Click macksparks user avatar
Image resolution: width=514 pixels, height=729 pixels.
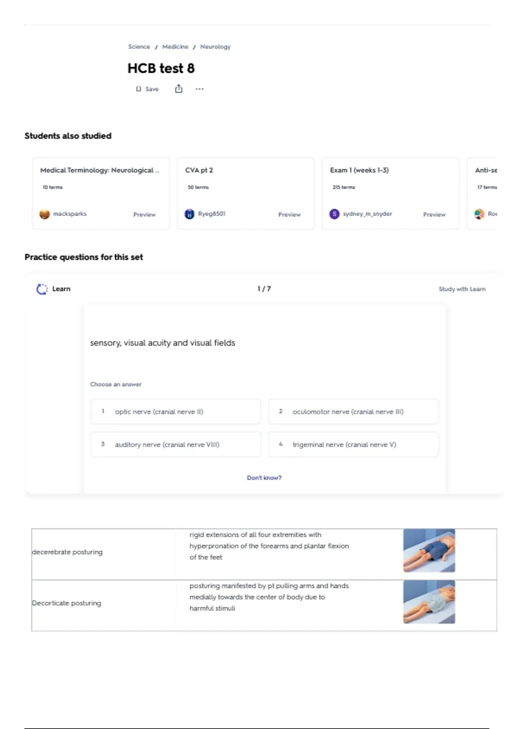point(45,214)
